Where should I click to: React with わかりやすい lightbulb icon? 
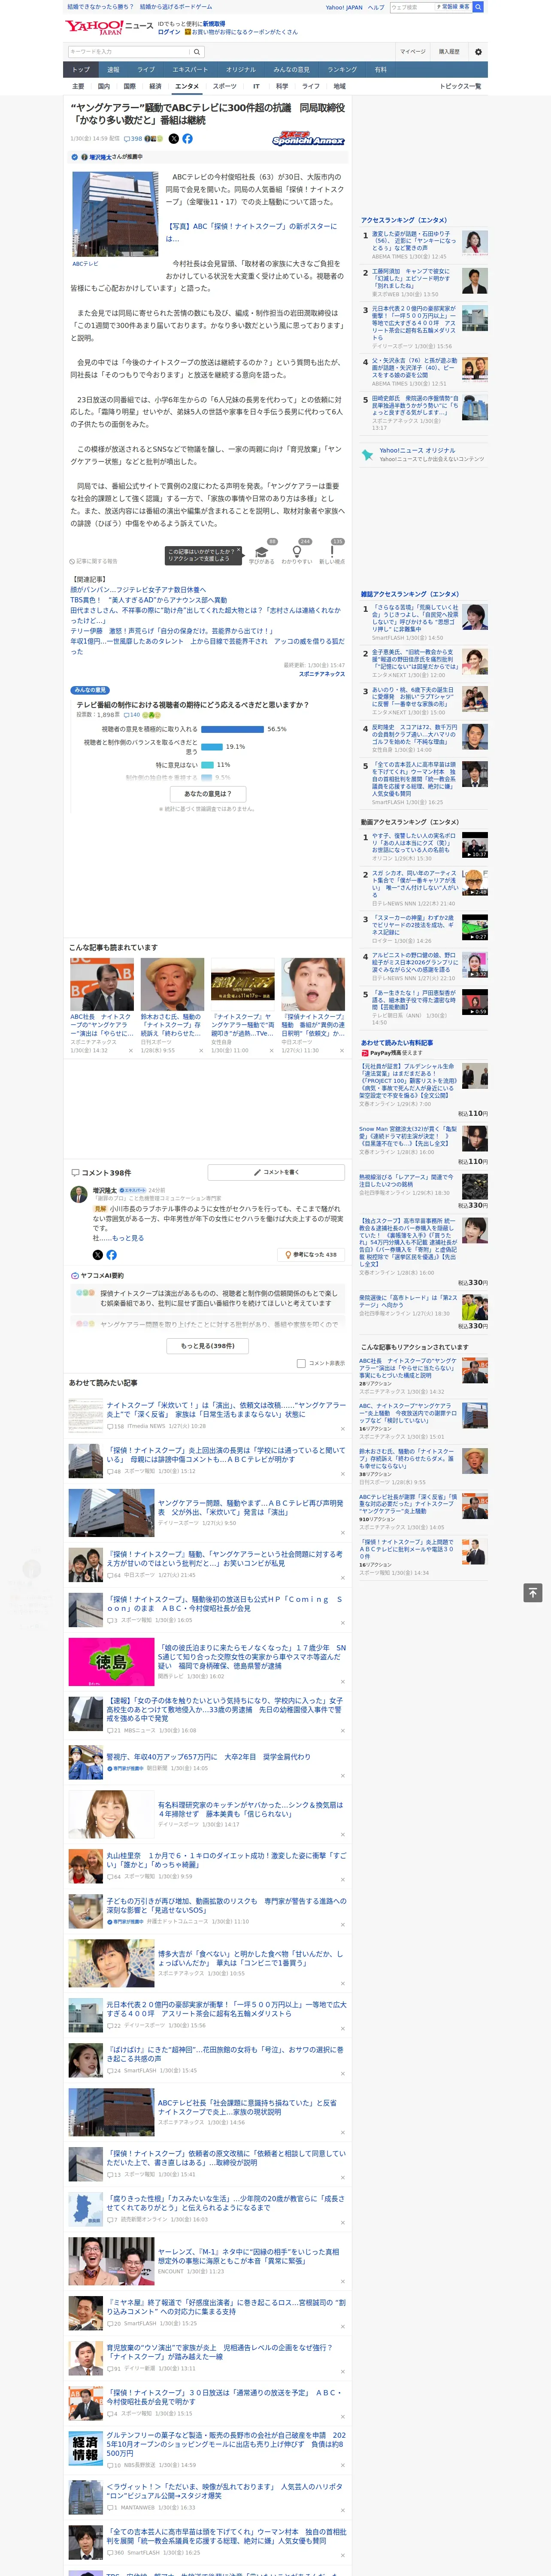[297, 552]
